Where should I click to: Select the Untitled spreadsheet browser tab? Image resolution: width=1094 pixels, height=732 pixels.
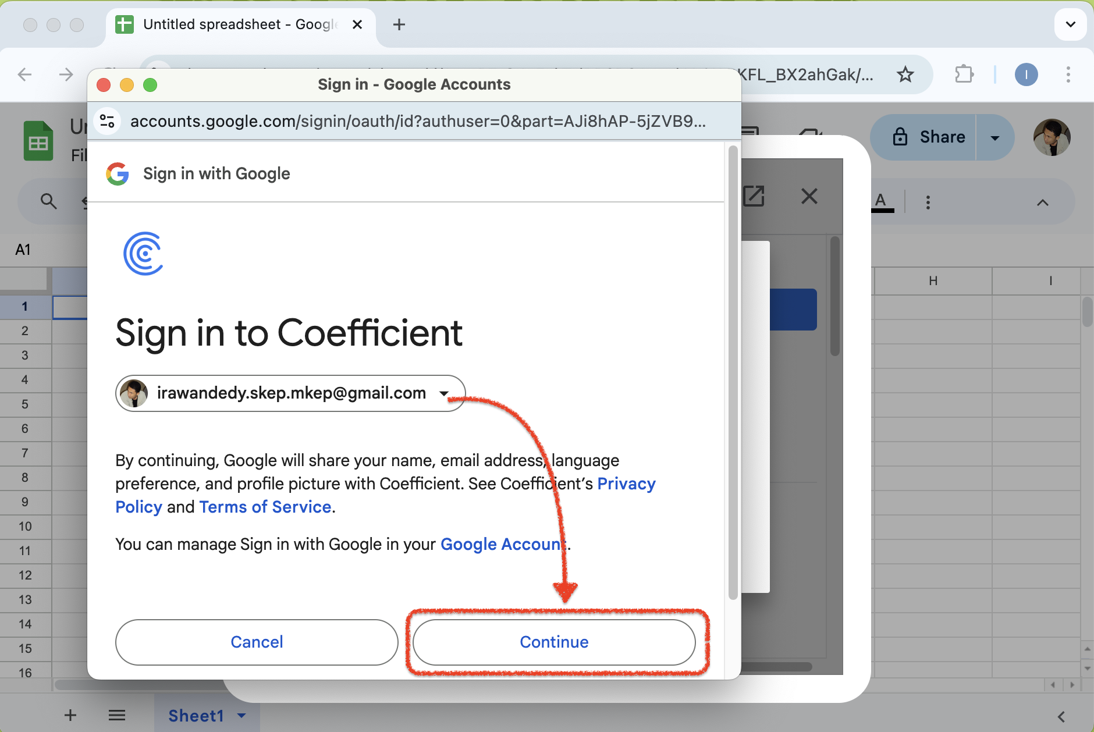tap(240, 24)
